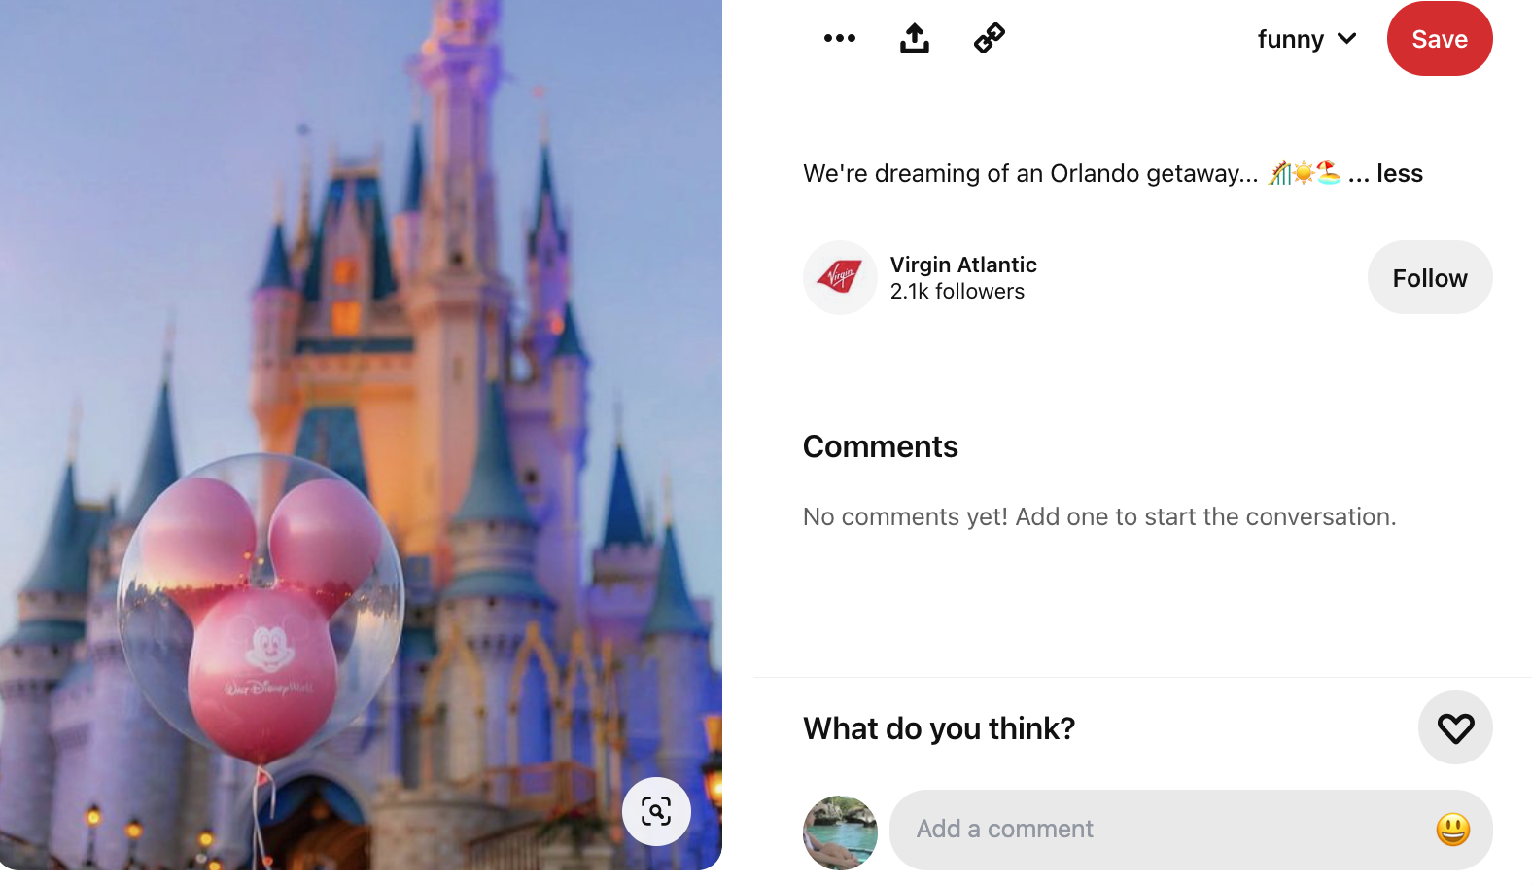Copy pin link with chain icon

990,39
